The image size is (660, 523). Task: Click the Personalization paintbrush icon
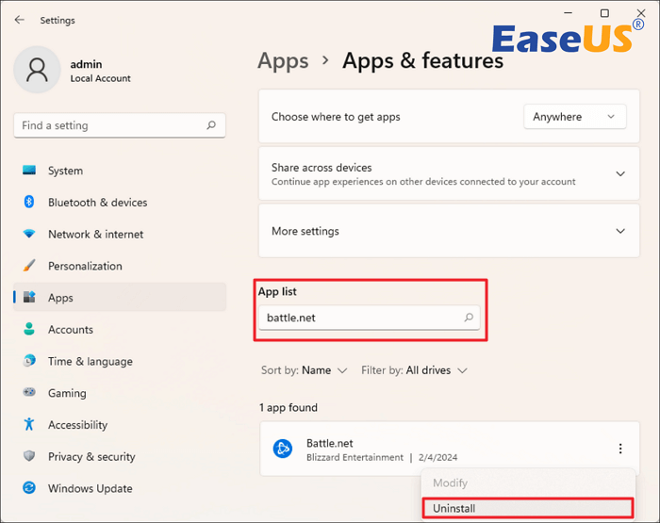point(29,266)
